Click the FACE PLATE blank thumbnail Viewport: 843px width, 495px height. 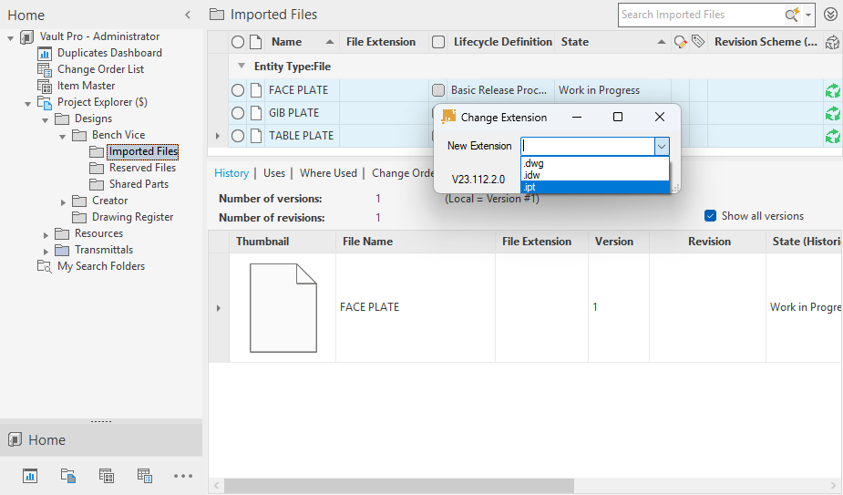pos(283,308)
